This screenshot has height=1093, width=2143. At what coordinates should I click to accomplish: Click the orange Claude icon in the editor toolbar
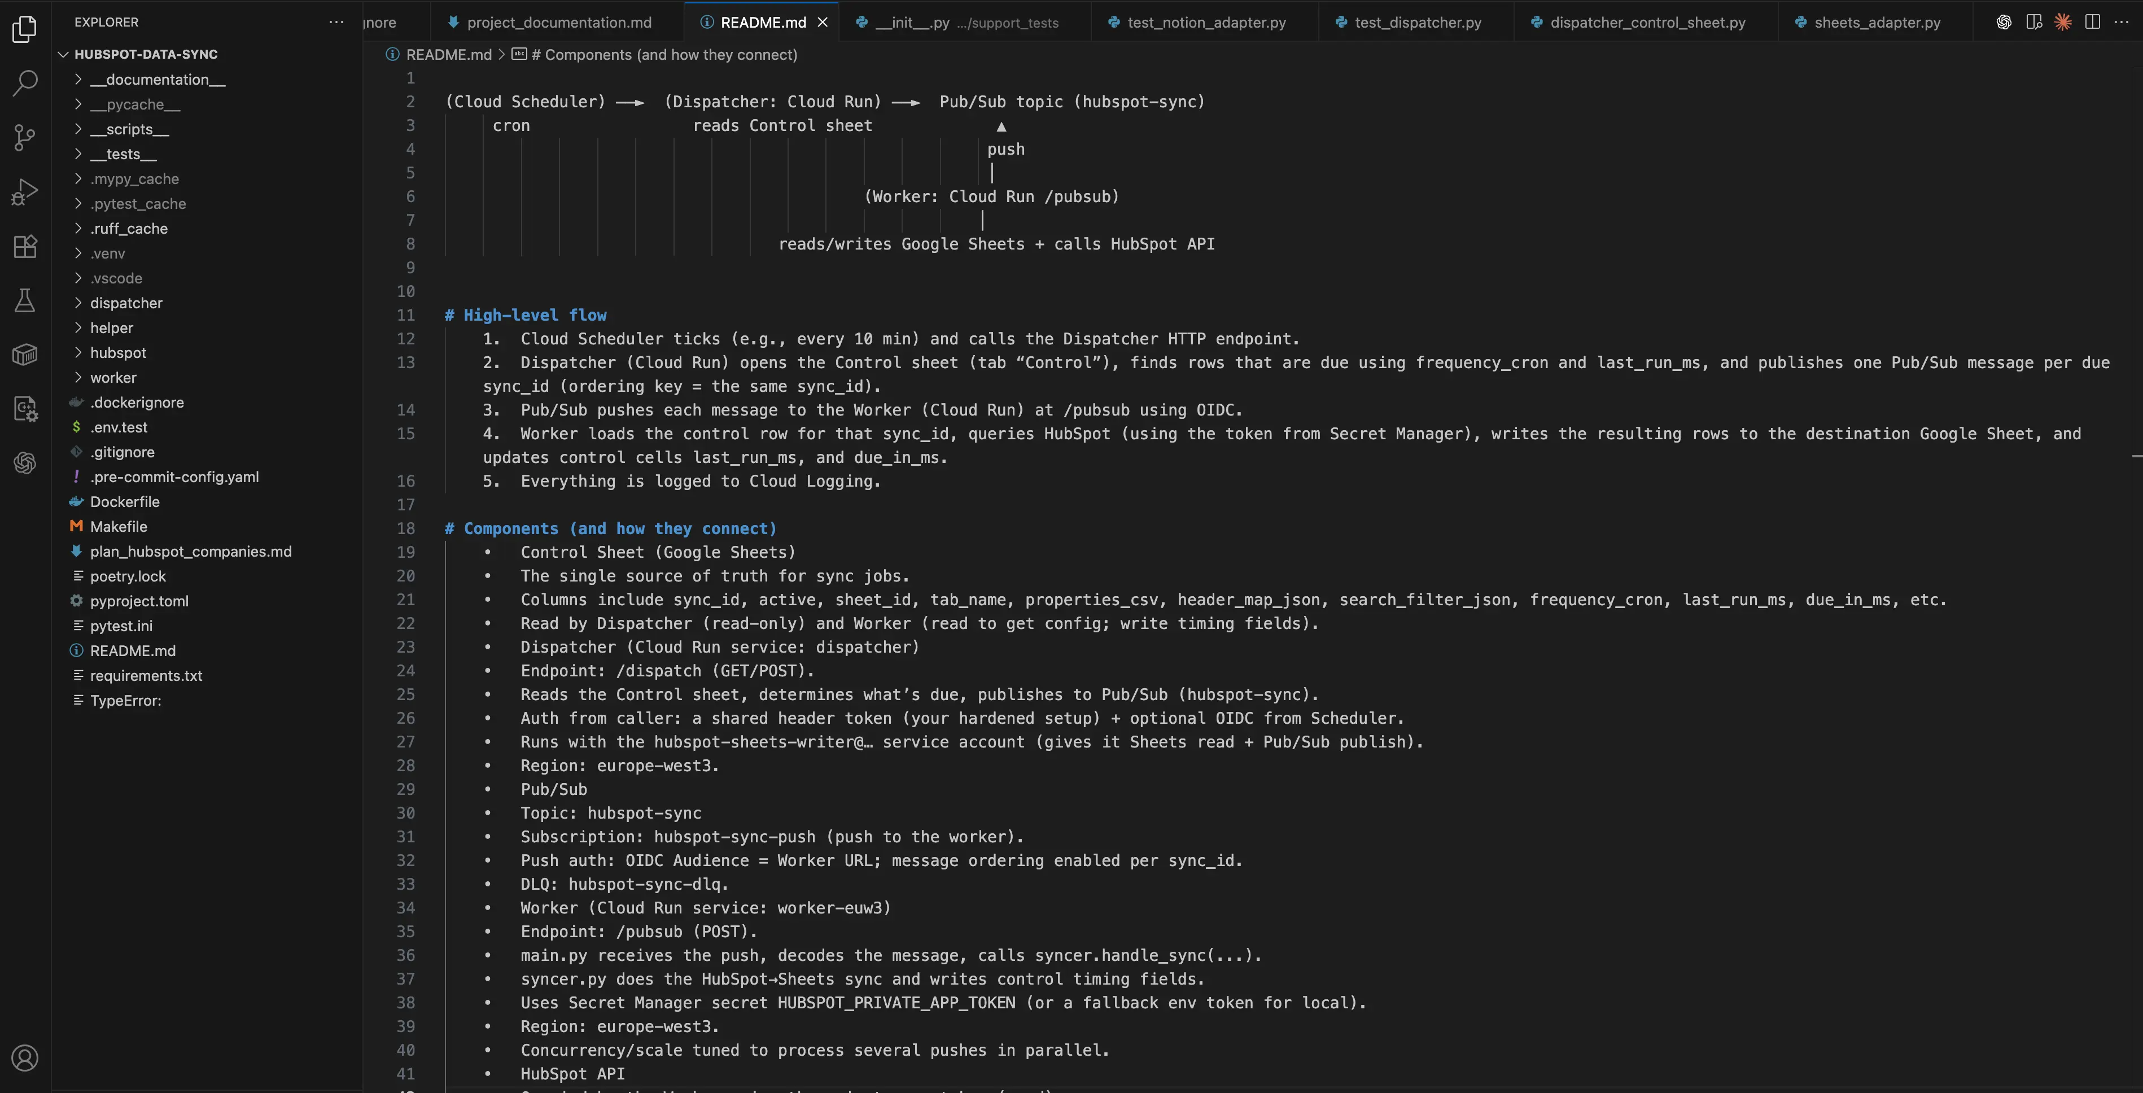click(x=2063, y=23)
